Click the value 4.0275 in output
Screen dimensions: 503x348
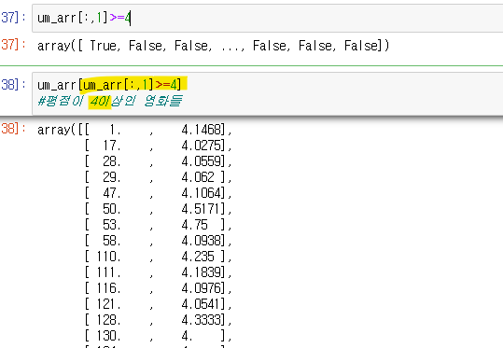tap(201, 146)
